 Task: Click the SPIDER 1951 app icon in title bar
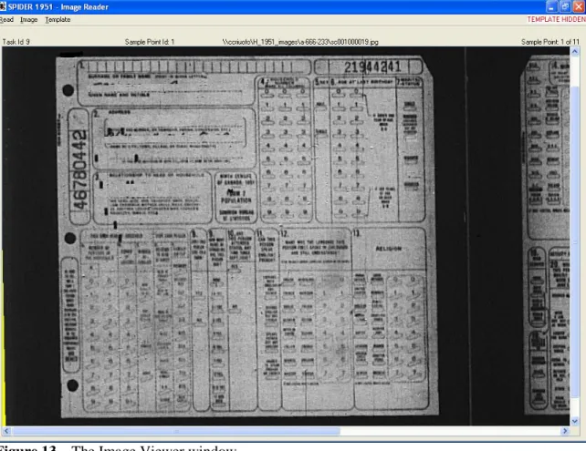[x=3, y=6]
